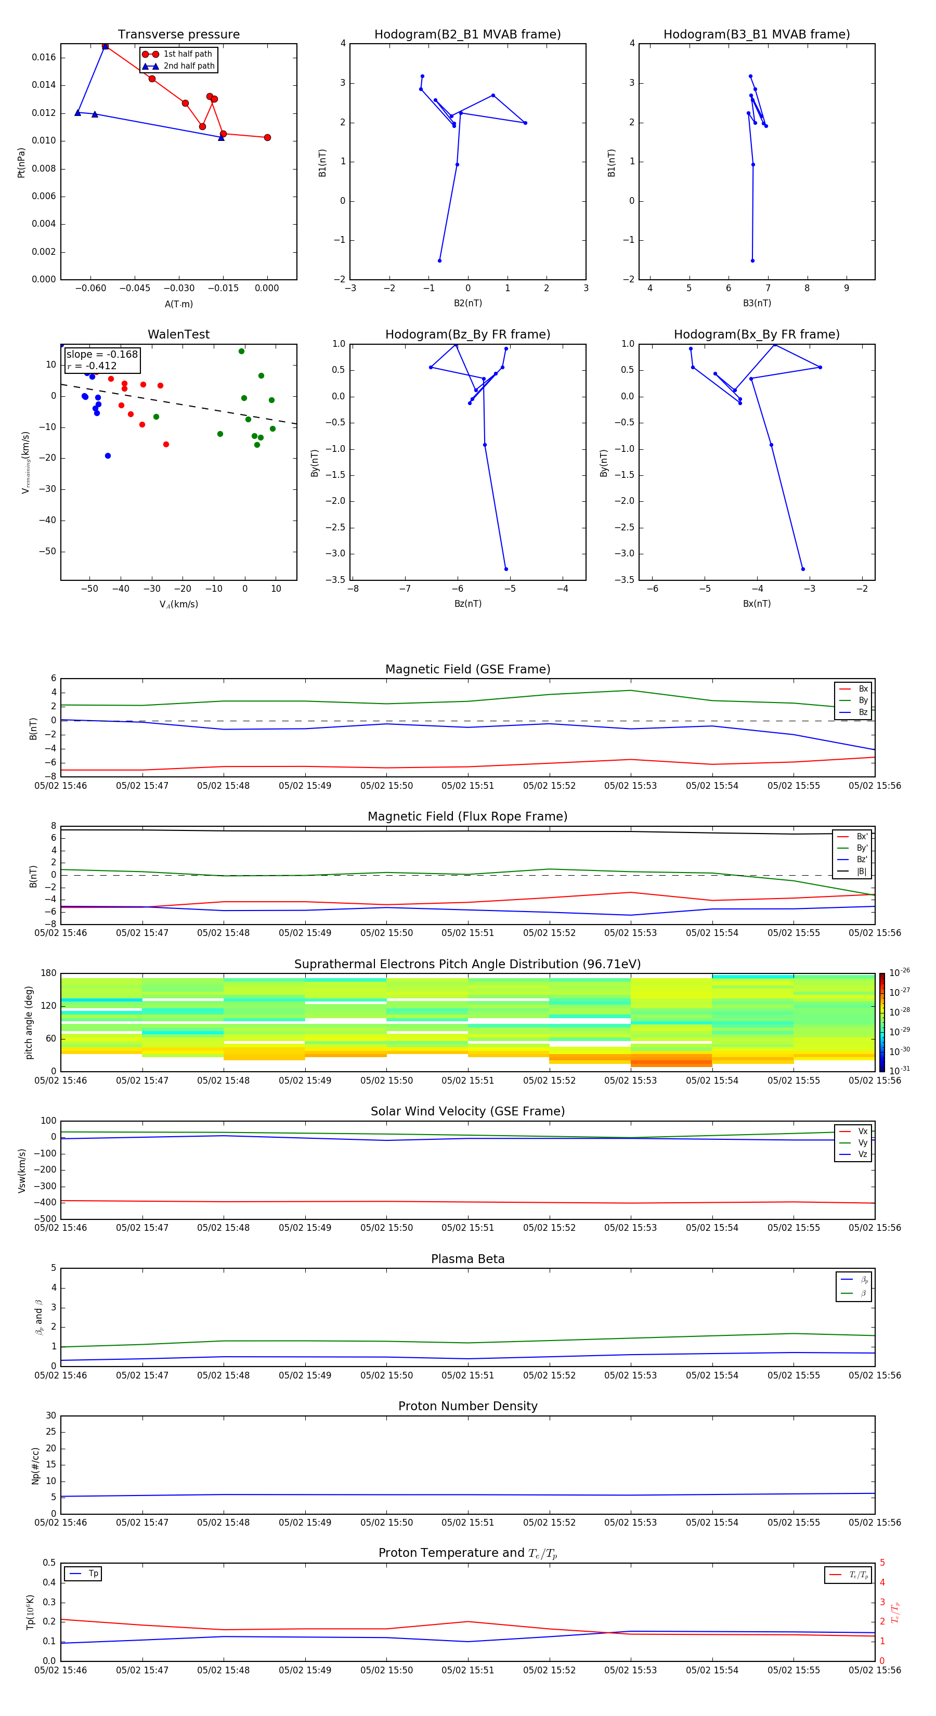936x1716 pixels.
Task: Click the 'Proton Number Density' title
Action: 467,1406
